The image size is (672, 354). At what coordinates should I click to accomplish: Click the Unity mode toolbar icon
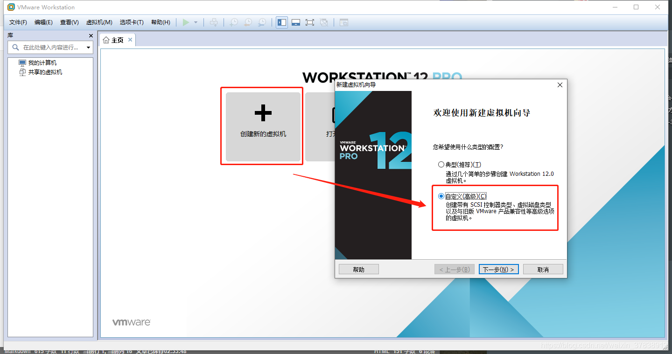324,22
